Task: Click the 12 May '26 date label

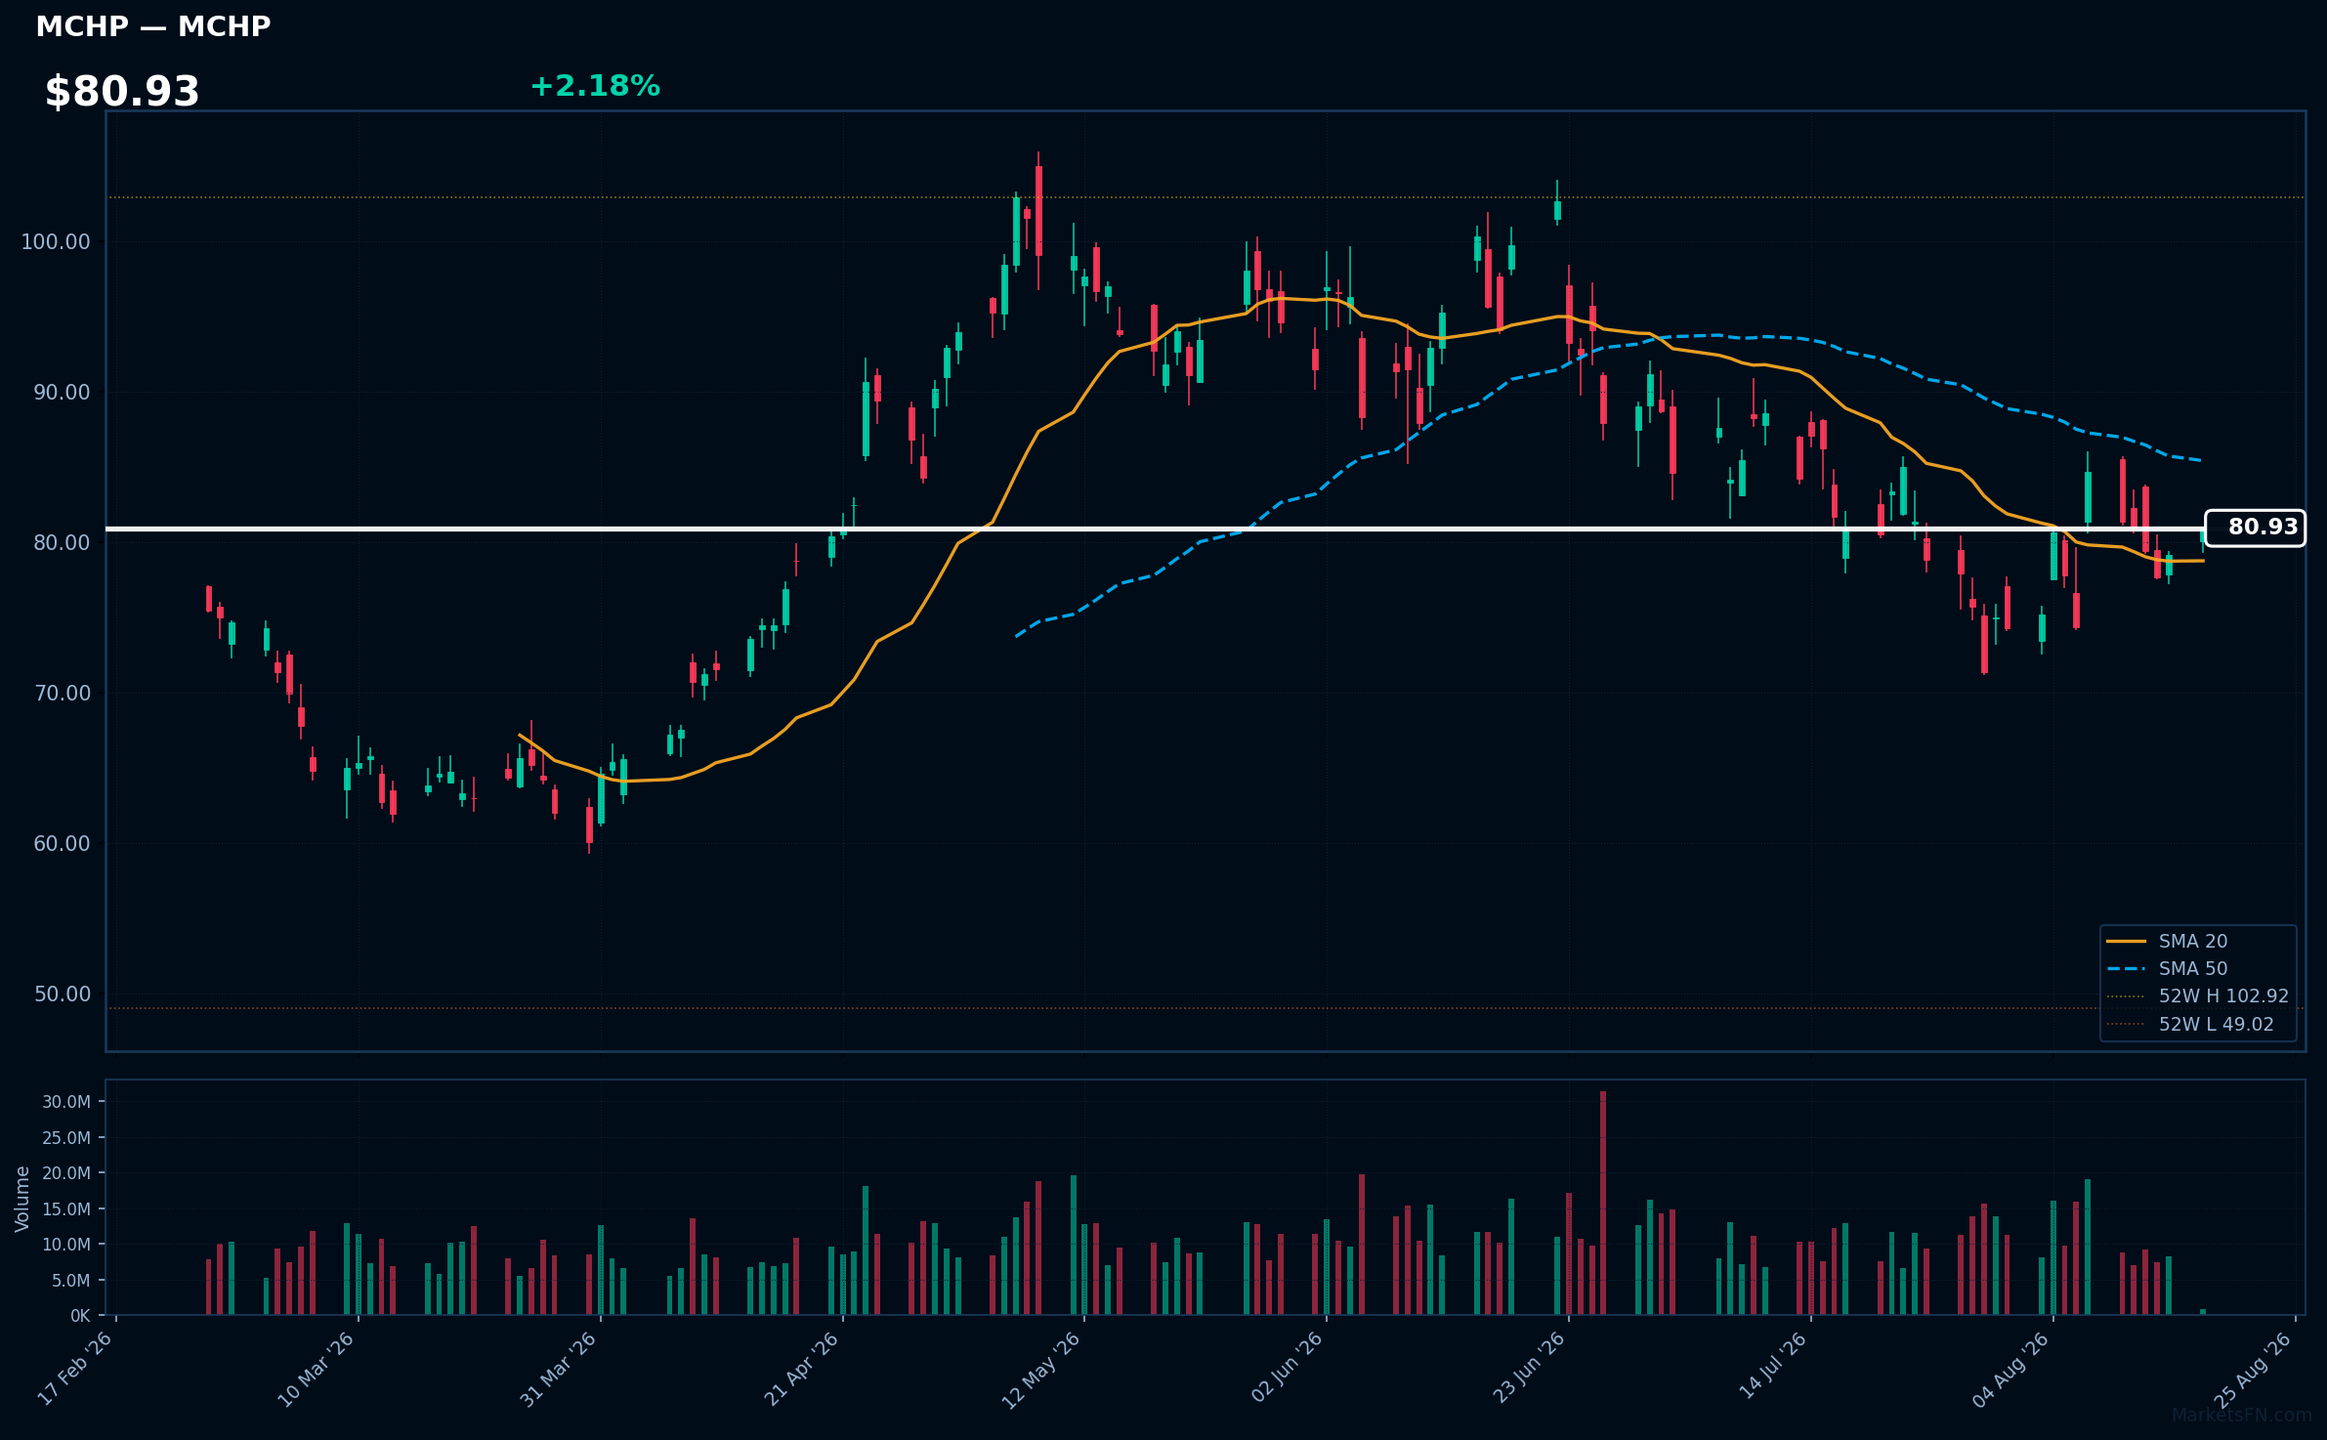Action: tap(1041, 1370)
